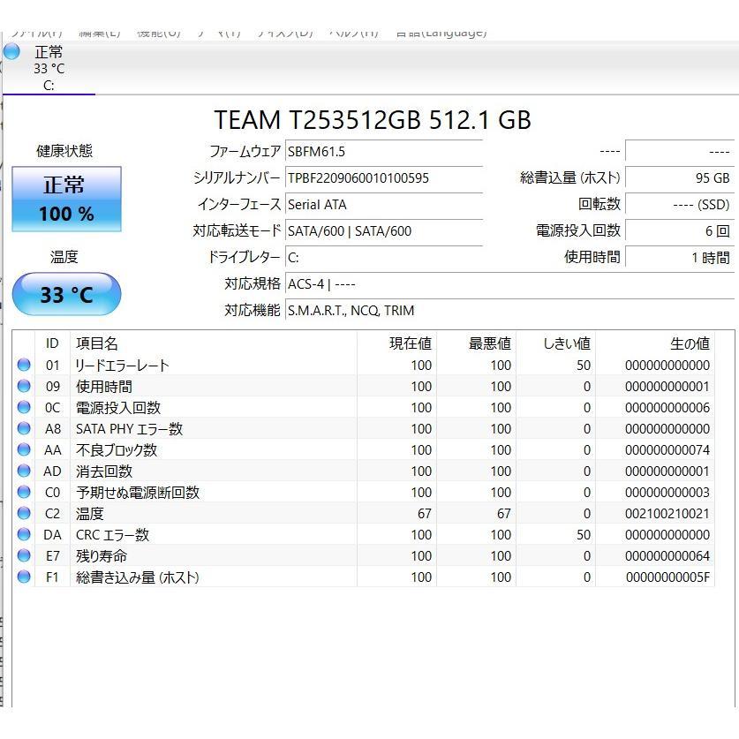Select the C: disk tab showing 正常 33 °C
The width and height of the screenshot is (739, 739).
[49, 68]
